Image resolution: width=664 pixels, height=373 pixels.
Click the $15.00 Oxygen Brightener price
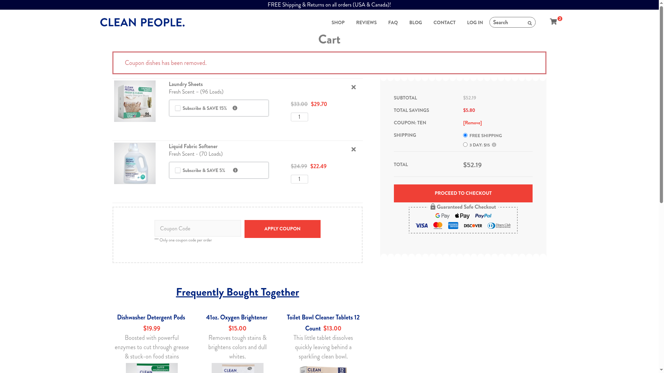pos(238,328)
